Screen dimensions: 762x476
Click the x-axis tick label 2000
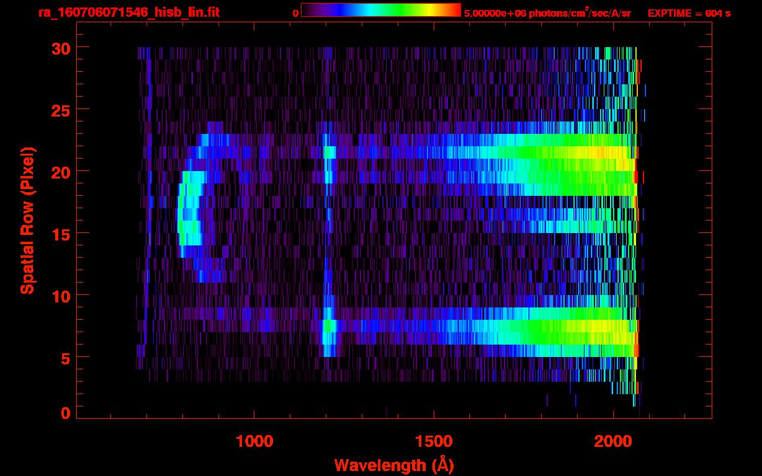tap(613, 441)
